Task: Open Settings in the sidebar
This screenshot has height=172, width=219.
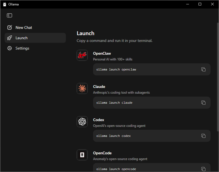Action: click(x=35, y=48)
